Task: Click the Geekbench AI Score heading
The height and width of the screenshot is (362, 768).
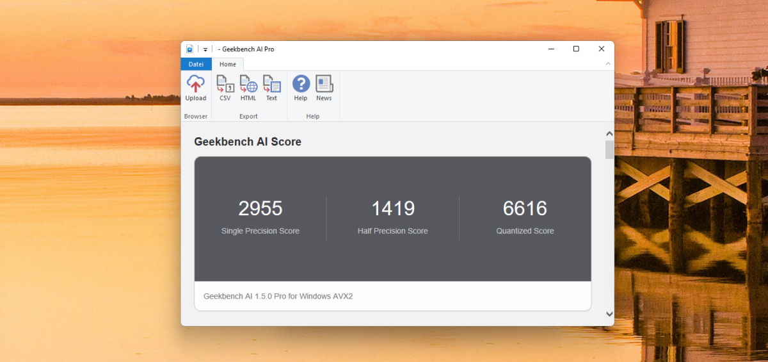Action: click(x=248, y=142)
